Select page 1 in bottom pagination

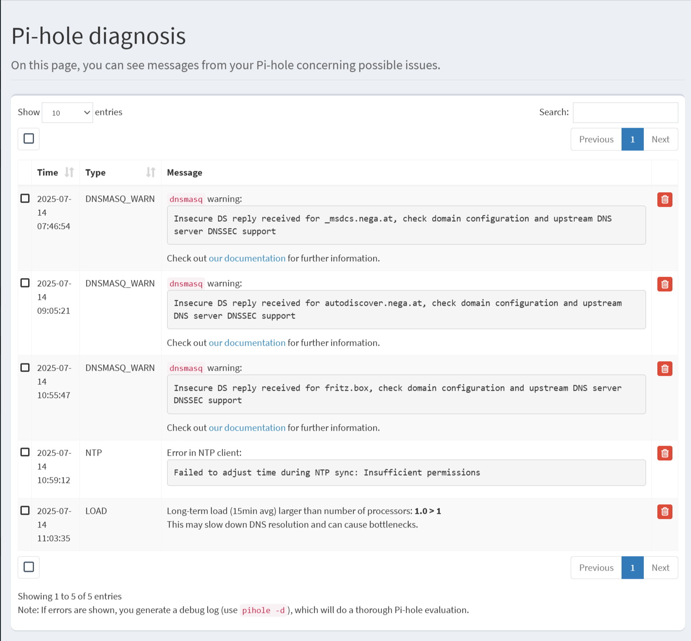[x=632, y=568]
